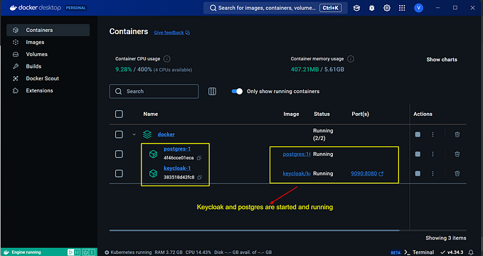Open engine more options menu in status bar

click(x=92, y=252)
